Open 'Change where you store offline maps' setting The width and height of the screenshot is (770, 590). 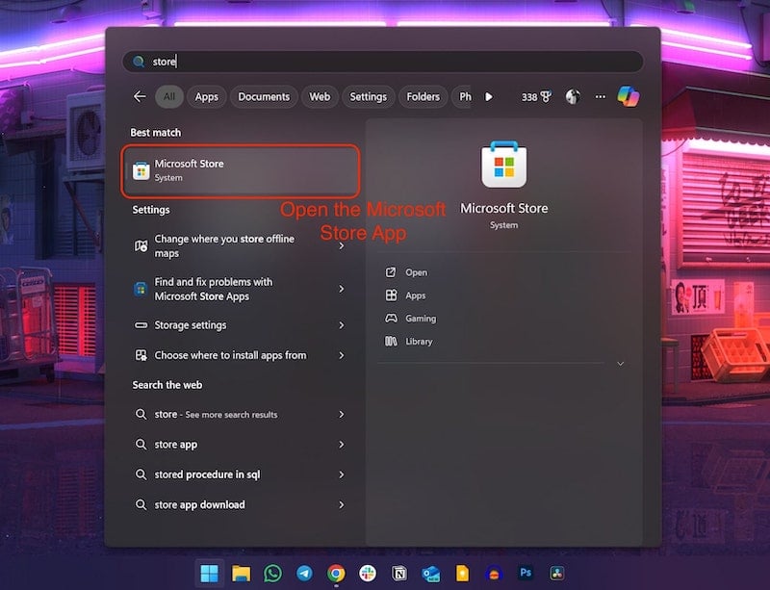[x=241, y=245]
